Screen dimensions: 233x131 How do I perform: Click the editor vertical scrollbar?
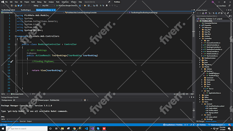pos(194,53)
